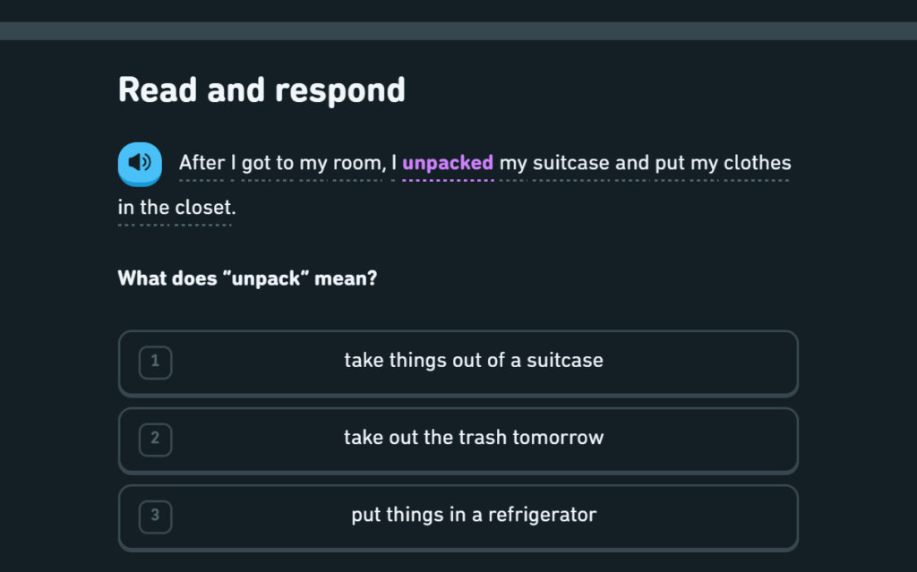Tap the word "clothes" for a hint
Viewport: 917px width, 572px height.
(x=757, y=163)
